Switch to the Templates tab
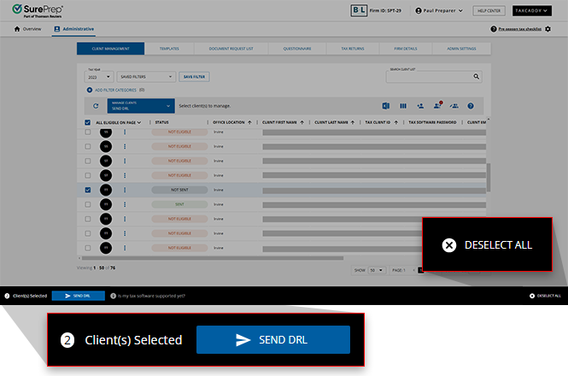 (169, 50)
